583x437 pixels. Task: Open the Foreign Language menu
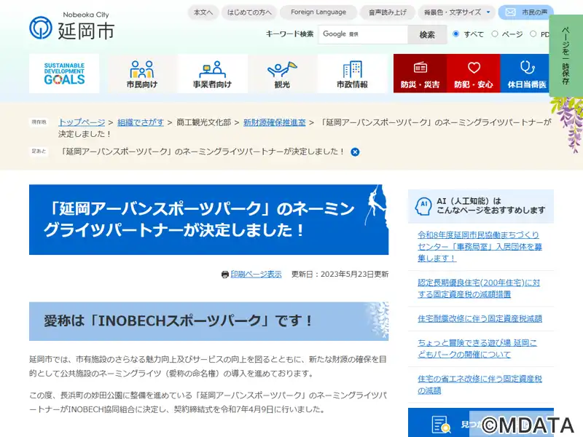[318, 12]
